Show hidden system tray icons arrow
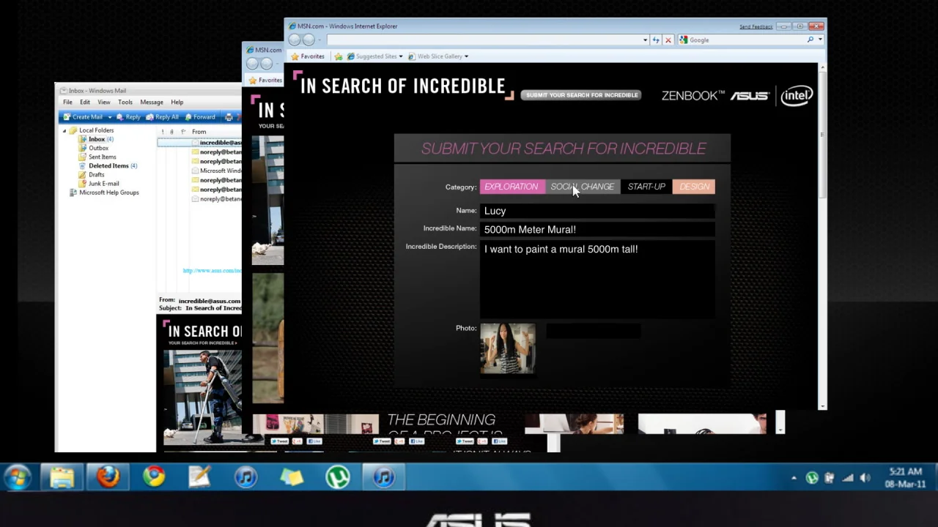This screenshot has height=527, width=938. (794, 478)
